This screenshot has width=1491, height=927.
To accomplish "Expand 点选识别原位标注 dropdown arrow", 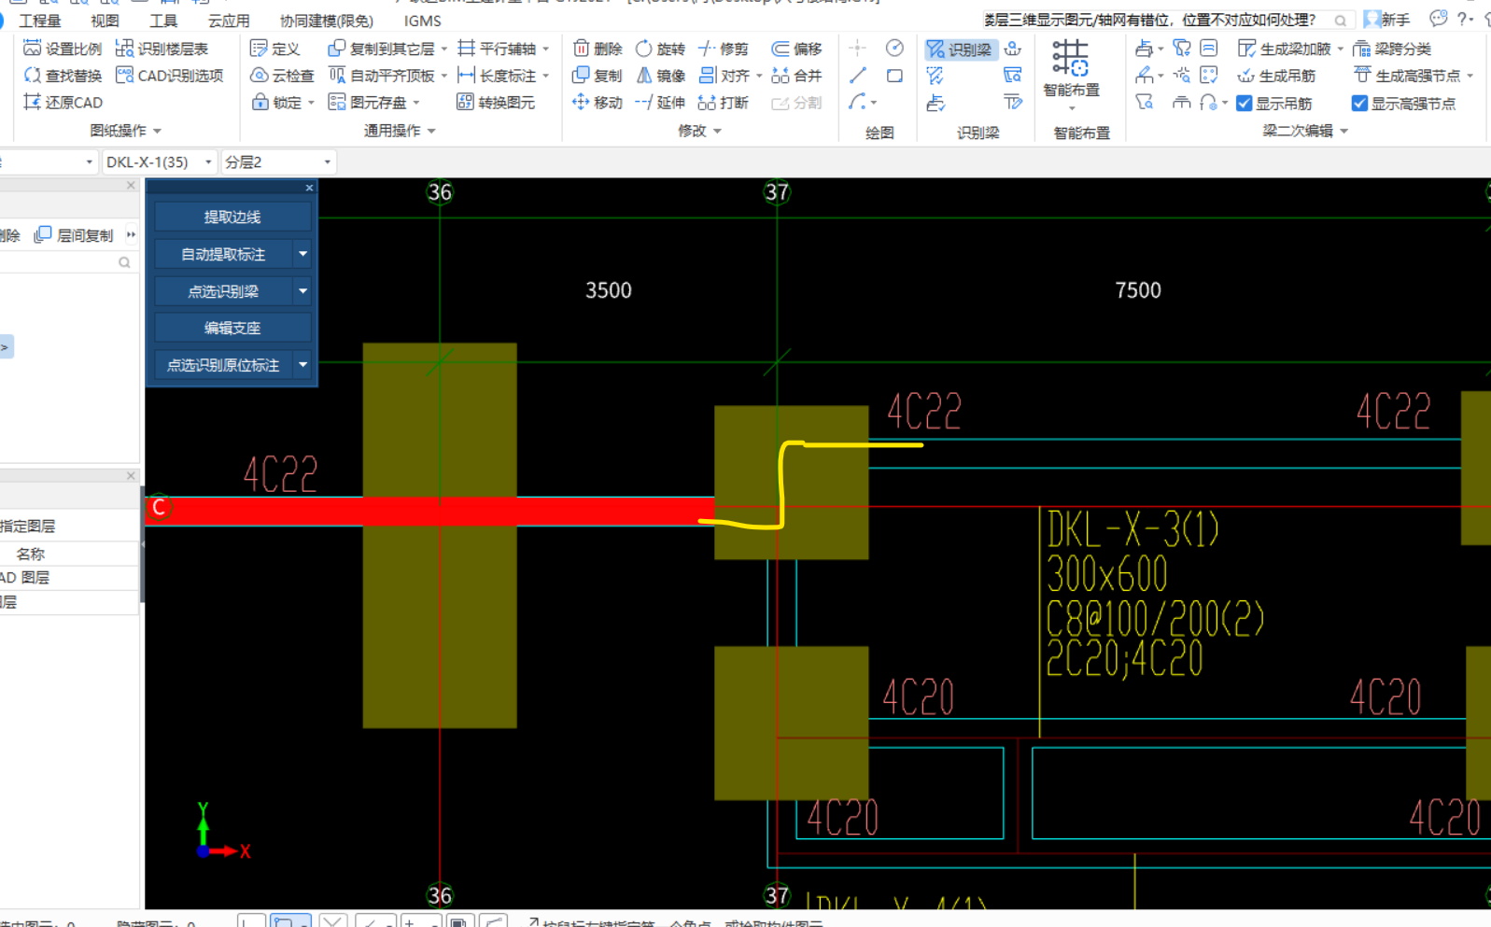I will 303,365.
